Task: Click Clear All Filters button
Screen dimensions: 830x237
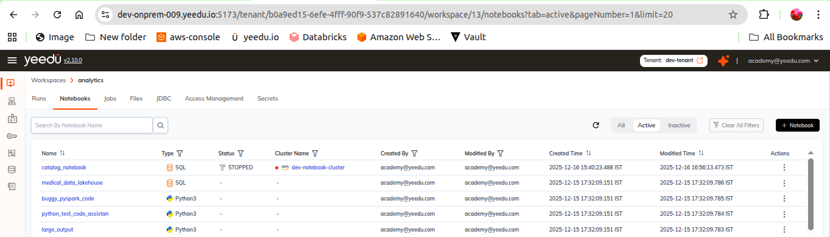Action: [x=736, y=125]
